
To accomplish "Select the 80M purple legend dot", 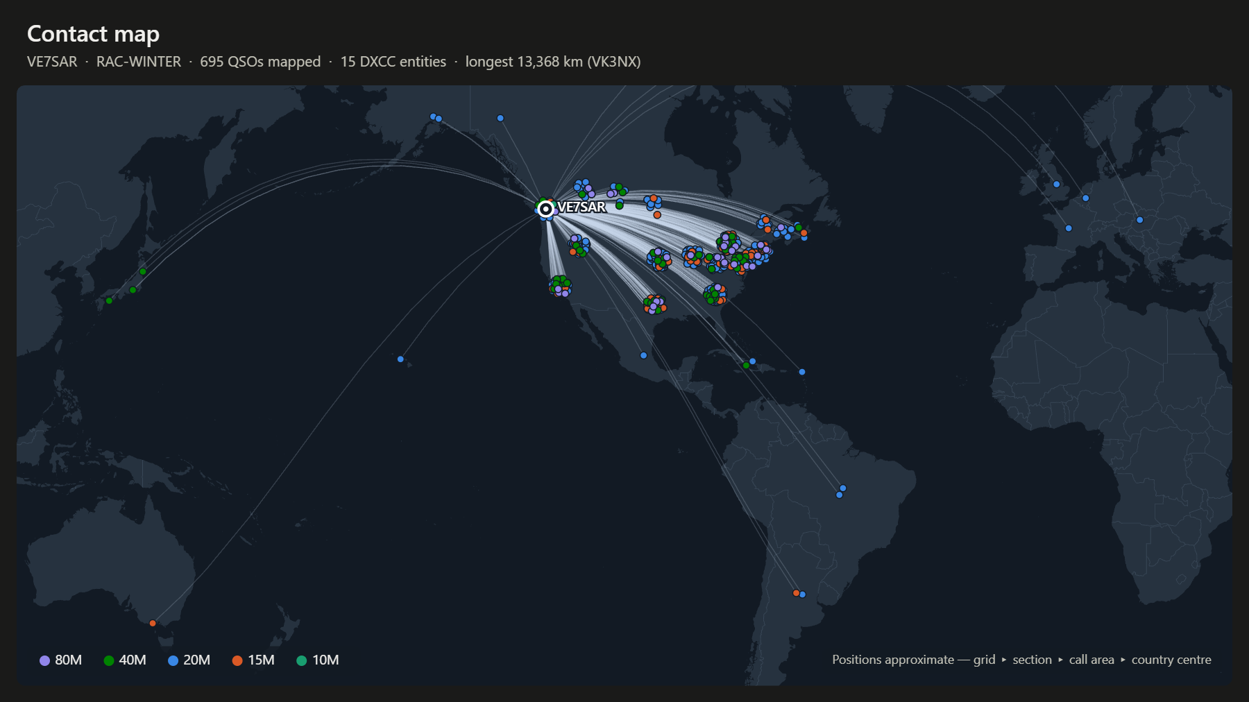I will 44,661.
